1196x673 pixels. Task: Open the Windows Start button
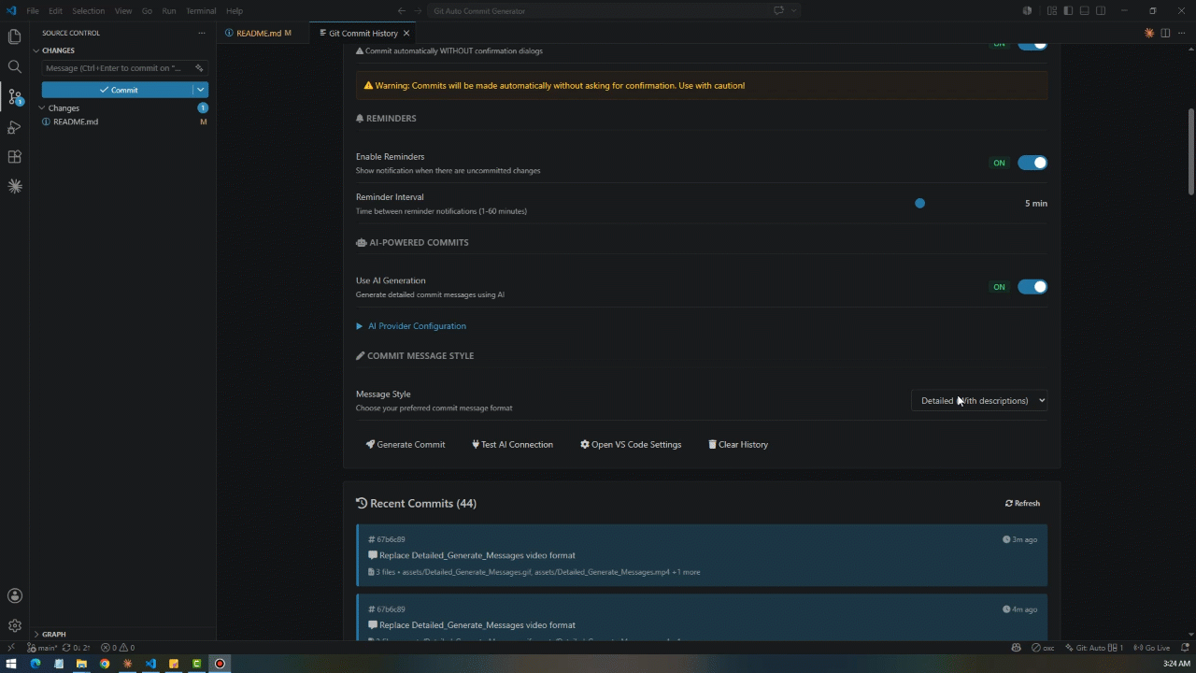click(12, 664)
